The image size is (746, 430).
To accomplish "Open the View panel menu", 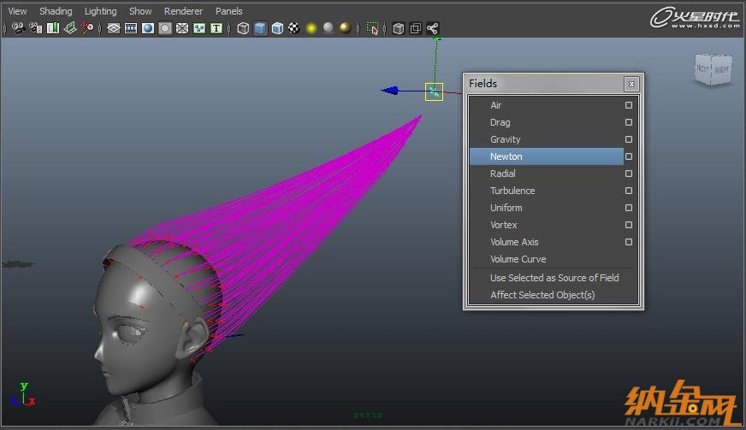I will pyautogui.click(x=18, y=11).
